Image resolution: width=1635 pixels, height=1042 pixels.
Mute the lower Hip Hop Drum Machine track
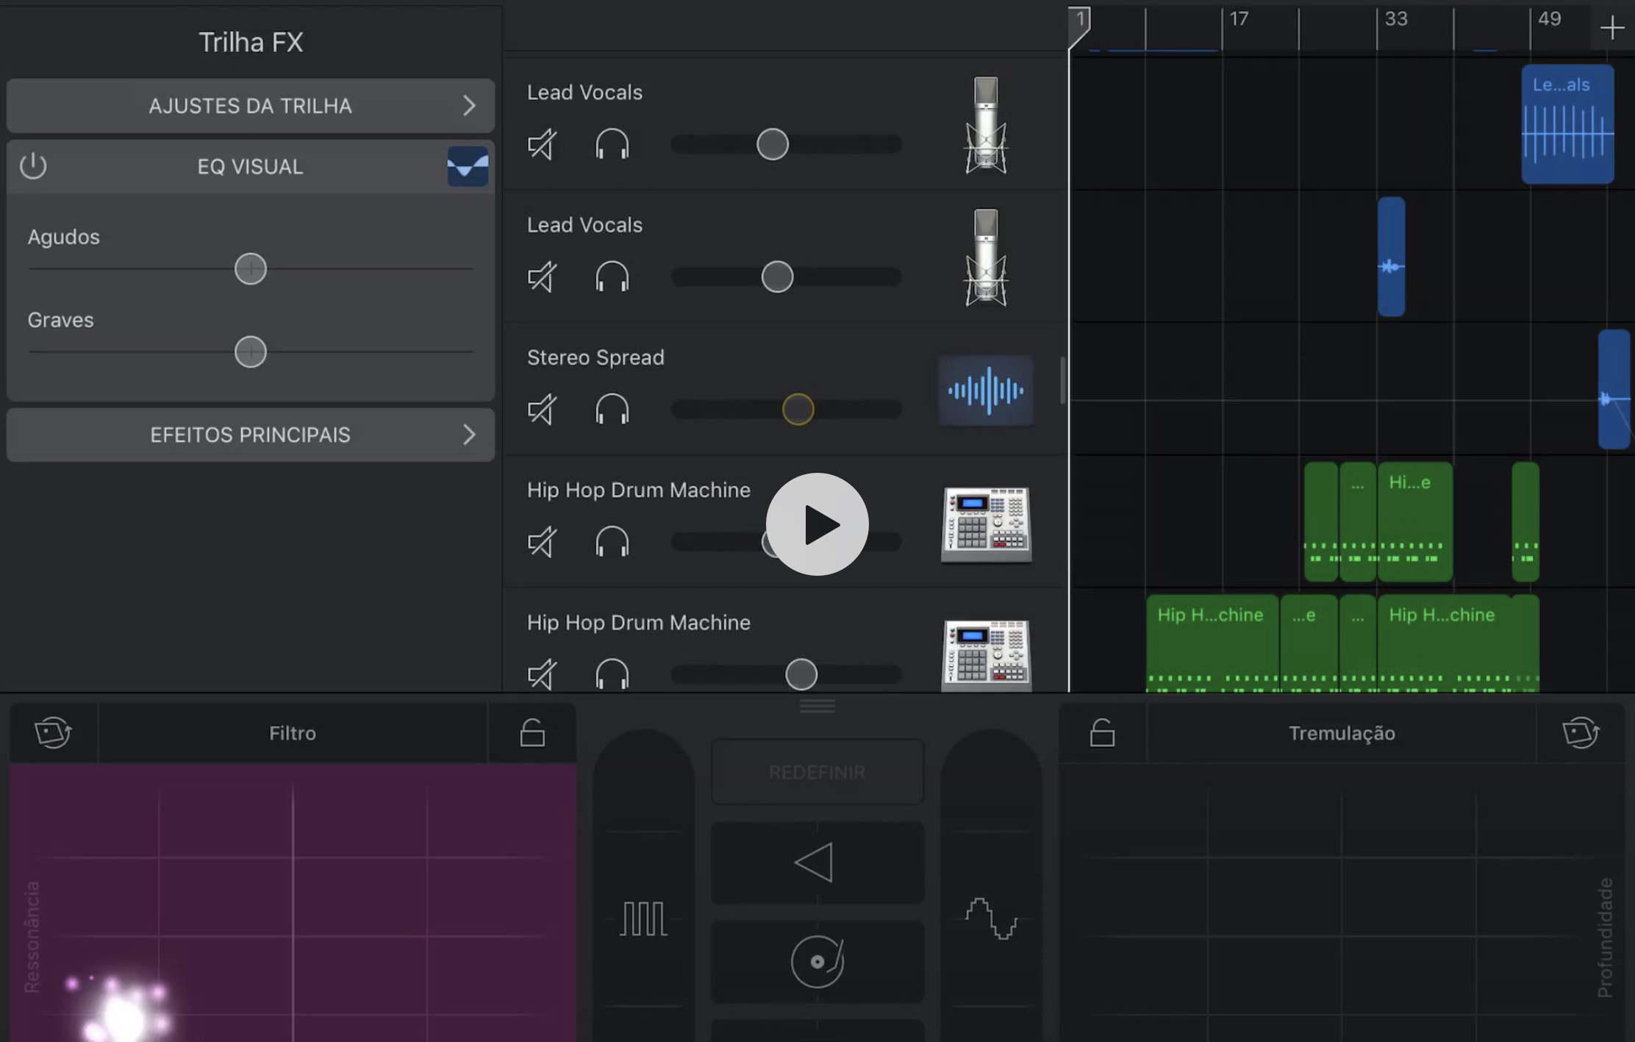[x=543, y=674]
